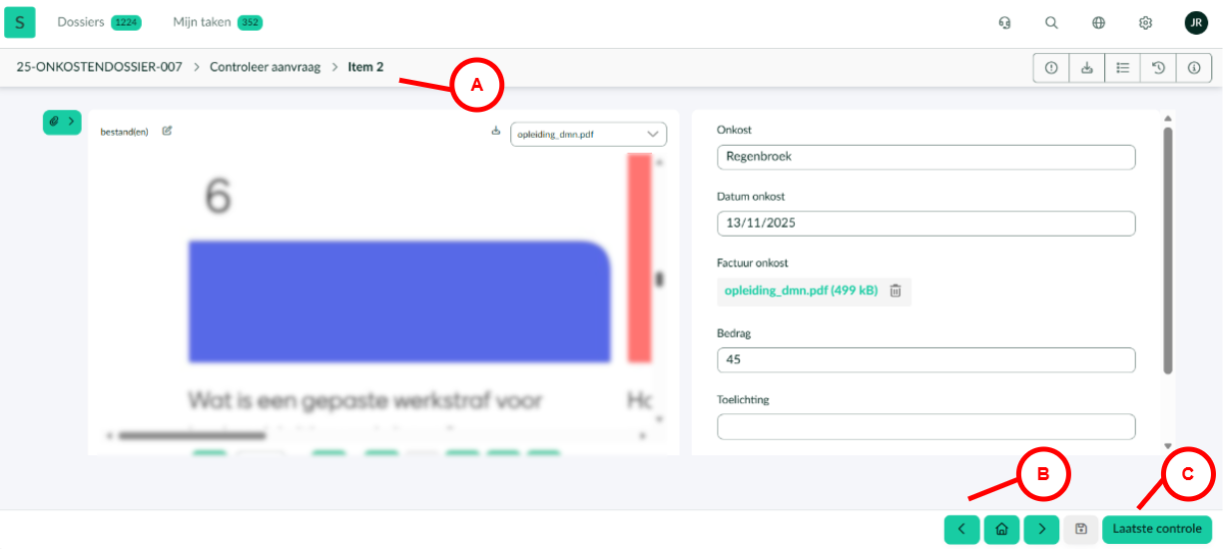
Task: Go to previous item with left arrow
Action: click(x=961, y=529)
